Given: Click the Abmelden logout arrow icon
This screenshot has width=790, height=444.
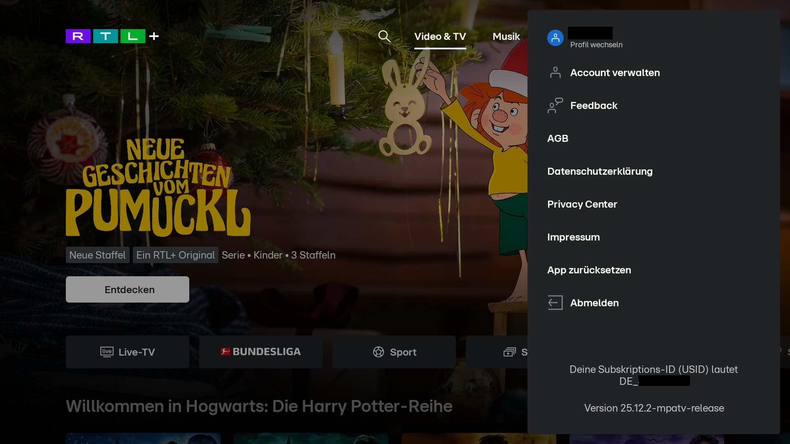Looking at the screenshot, I should pyautogui.click(x=555, y=303).
